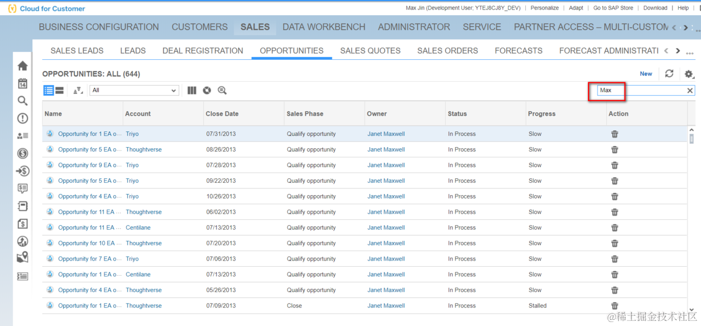
Task: Click Go to SAP Store
Action: pyautogui.click(x=613, y=8)
